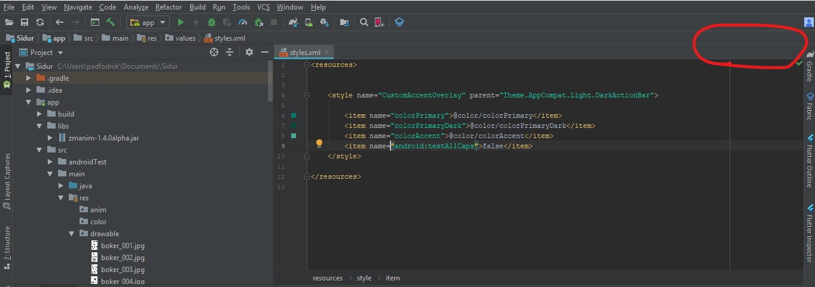Open Project panel settings gear
Screen dimensions: 815x287
point(249,53)
